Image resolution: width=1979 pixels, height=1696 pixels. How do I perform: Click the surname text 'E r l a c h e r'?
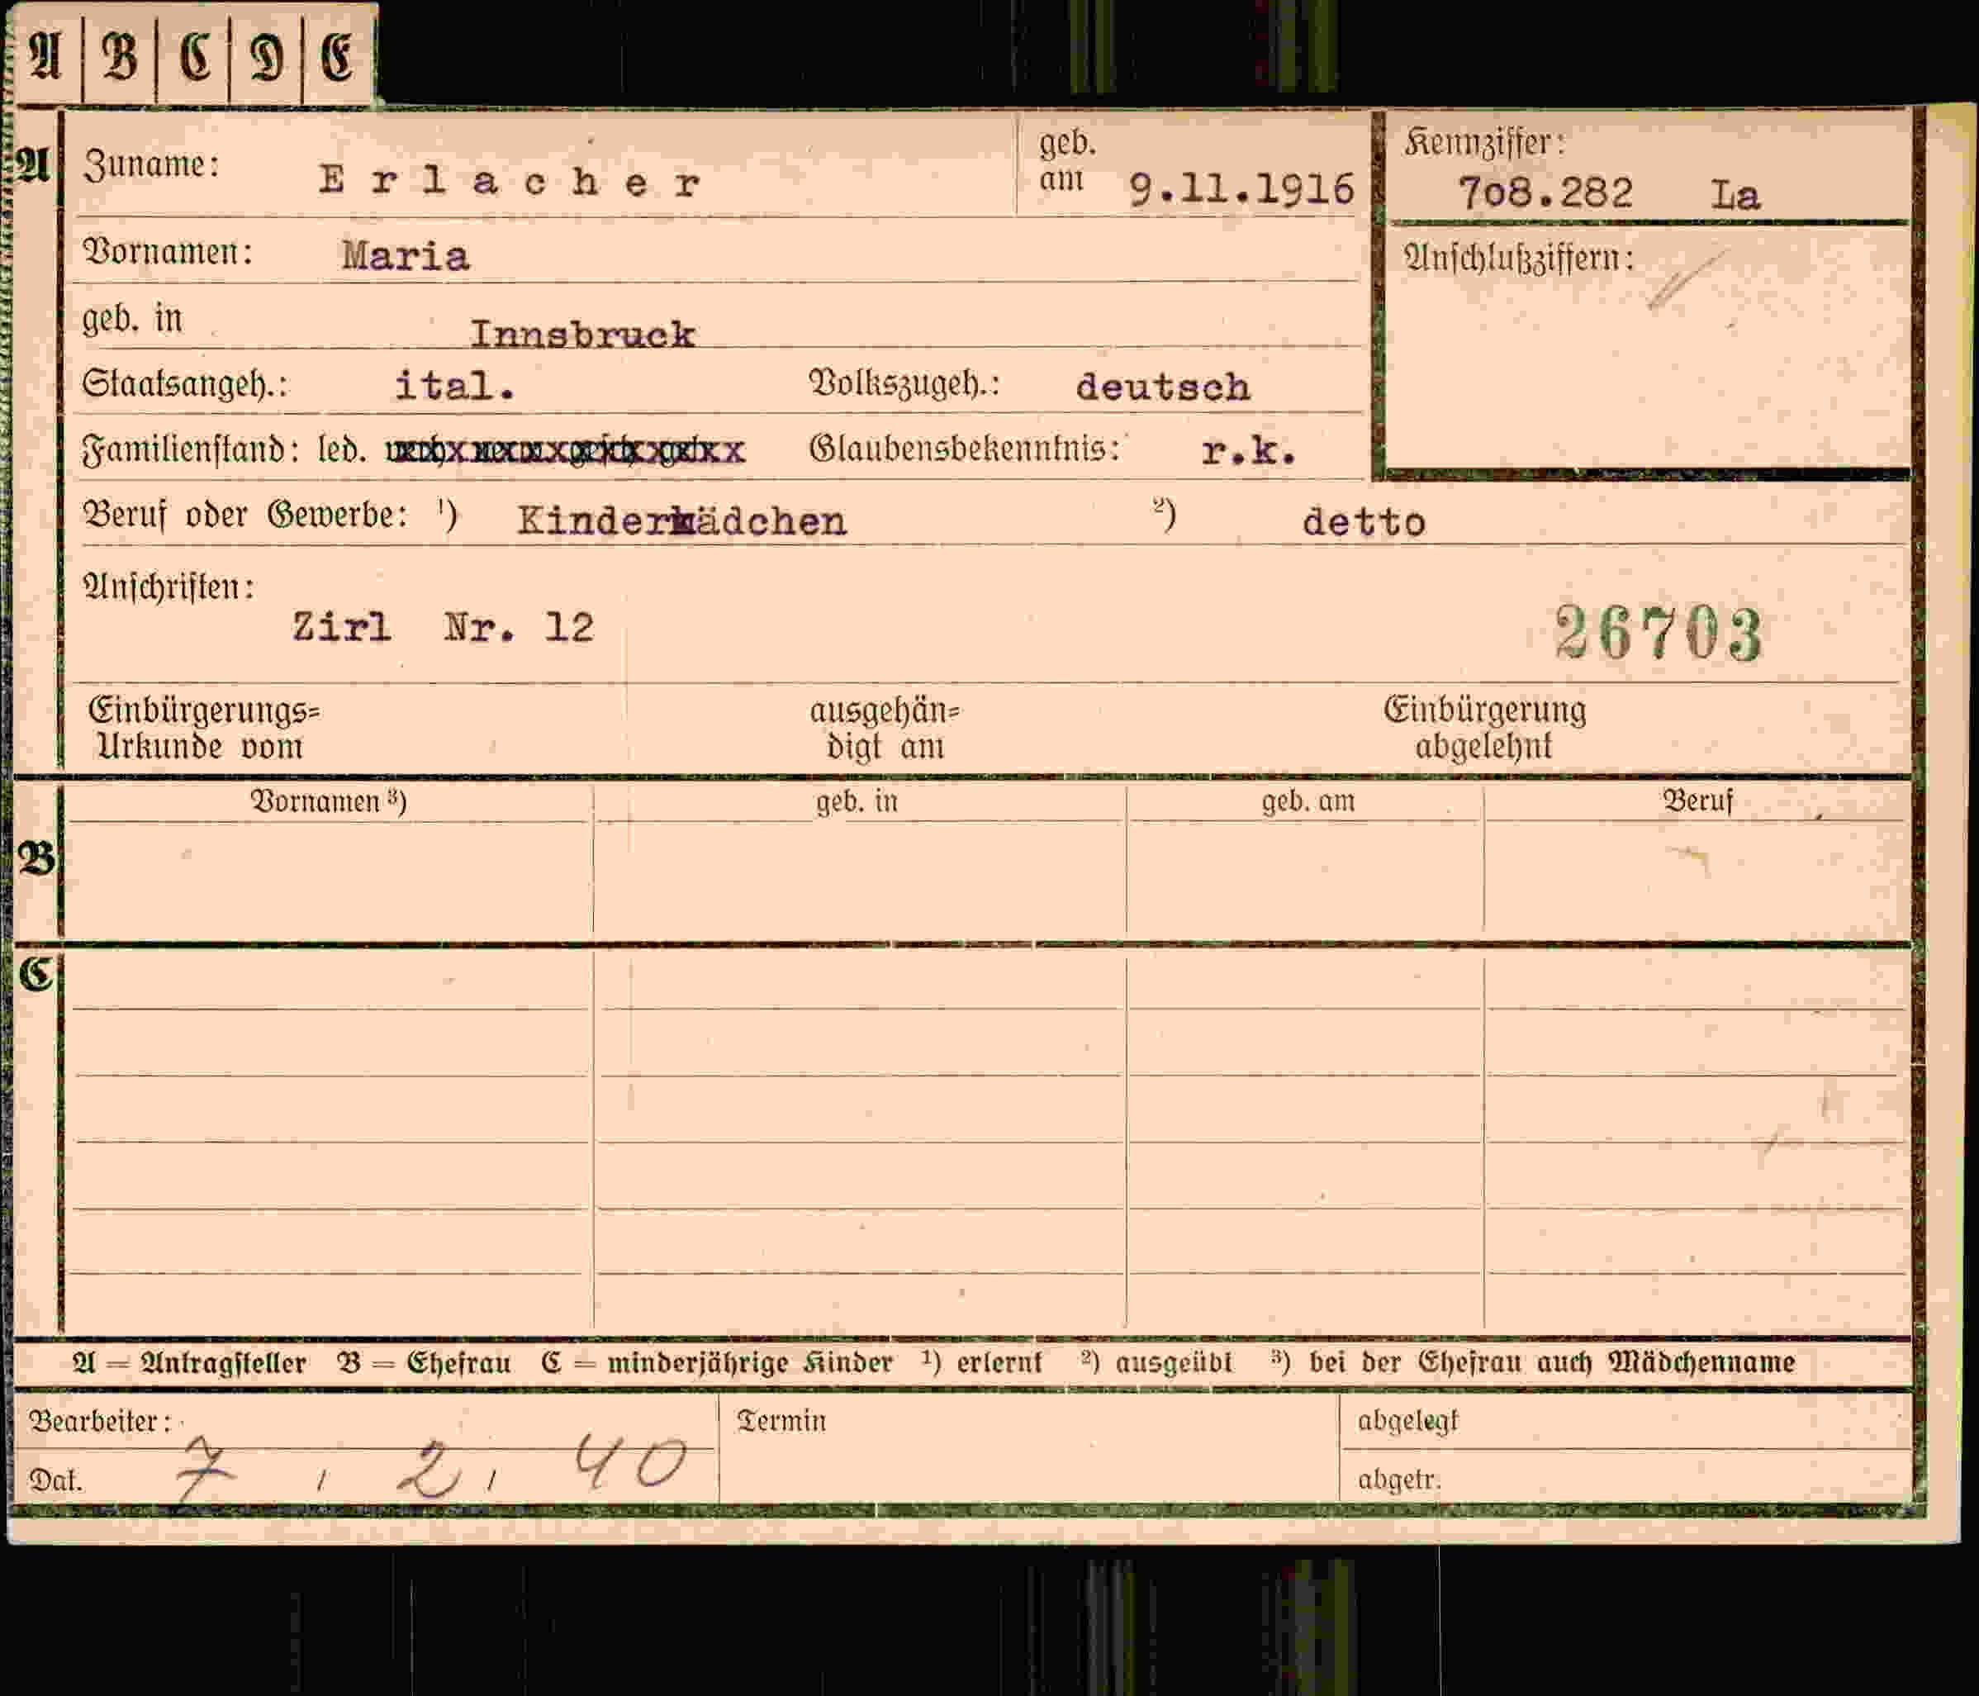tap(510, 181)
